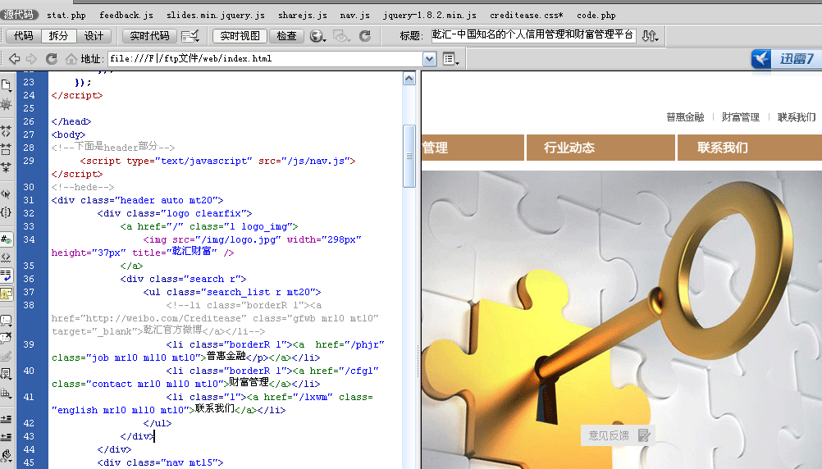Click the golden key banner image
The width and height of the screenshot is (822, 469).
point(622,320)
